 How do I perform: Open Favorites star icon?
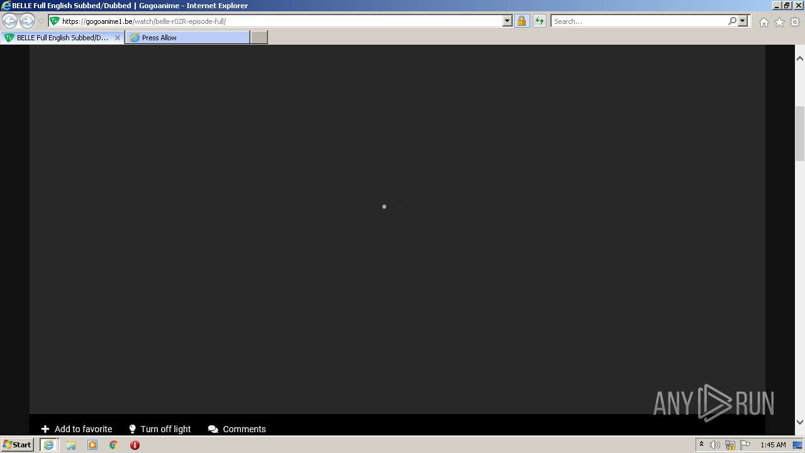779,22
